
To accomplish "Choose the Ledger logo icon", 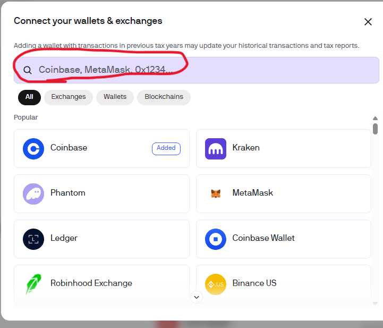I will tap(33, 239).
